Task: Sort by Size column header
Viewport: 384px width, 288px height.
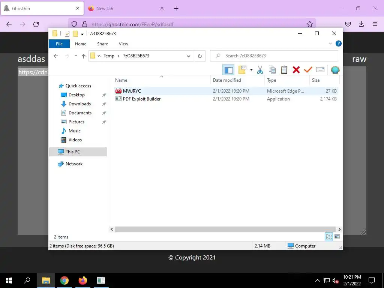Action: pyautogui.click(x=316, y=80)
